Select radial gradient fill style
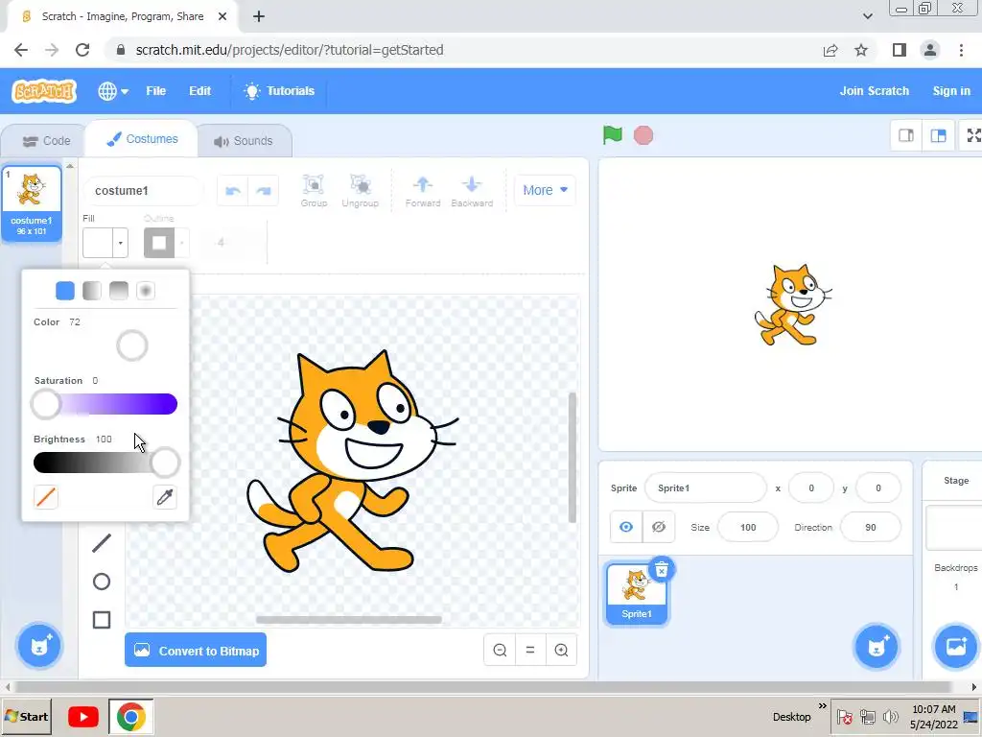This screenshot has height=737, width=982. [x=146, y=291]
